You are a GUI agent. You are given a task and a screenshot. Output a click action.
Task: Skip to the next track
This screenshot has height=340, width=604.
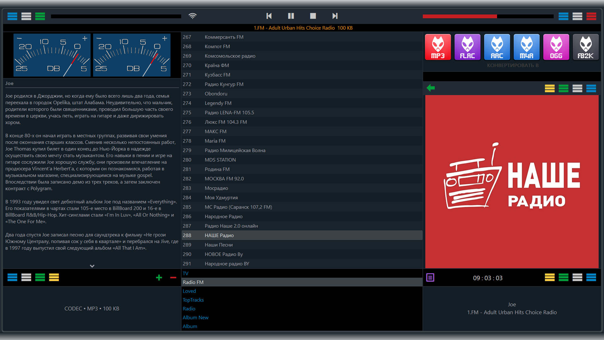[335, 16]
